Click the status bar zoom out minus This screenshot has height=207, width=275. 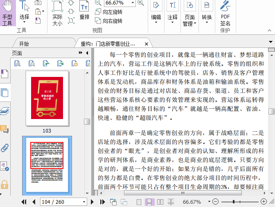(215, 202)
